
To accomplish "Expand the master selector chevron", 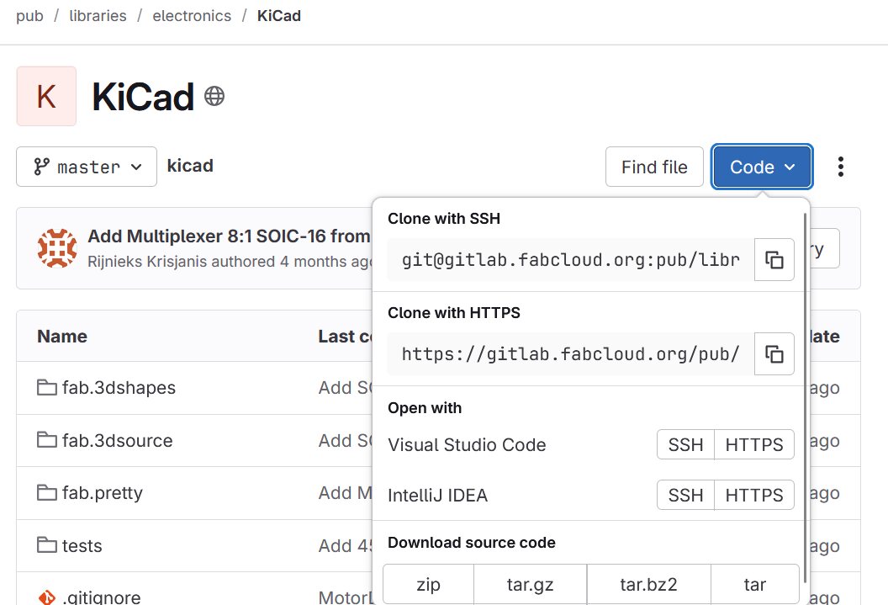I will [137, 166].
